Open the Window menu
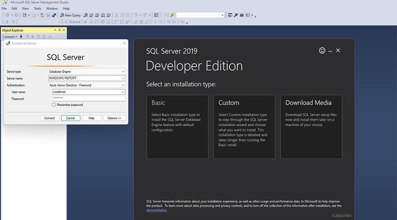 pos(52,9)
